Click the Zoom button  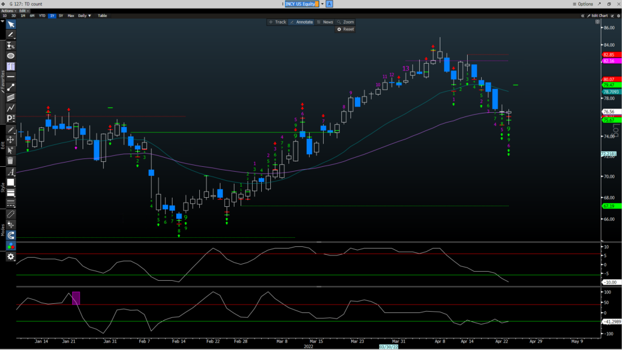pos(346,22)
